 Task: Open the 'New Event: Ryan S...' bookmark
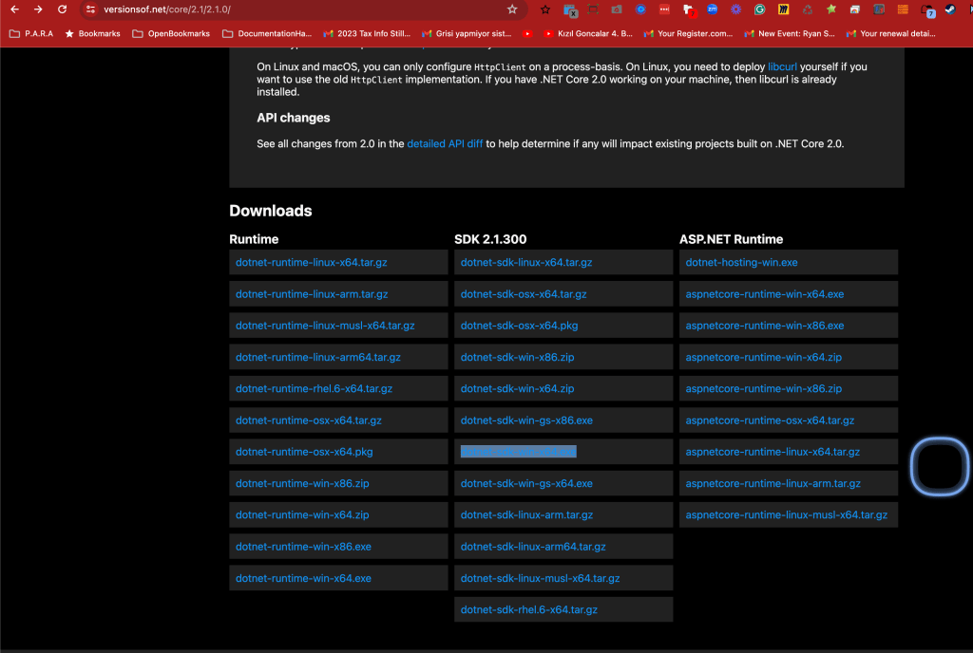pos(790,33)
